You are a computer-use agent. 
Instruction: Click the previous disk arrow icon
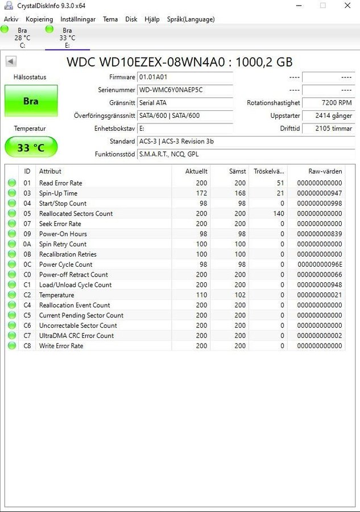[11, 61]
